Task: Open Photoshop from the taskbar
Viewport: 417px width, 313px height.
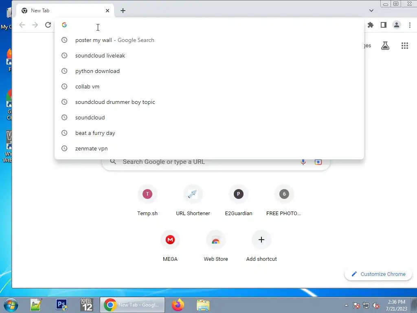Action: click(x=61, y=305)
